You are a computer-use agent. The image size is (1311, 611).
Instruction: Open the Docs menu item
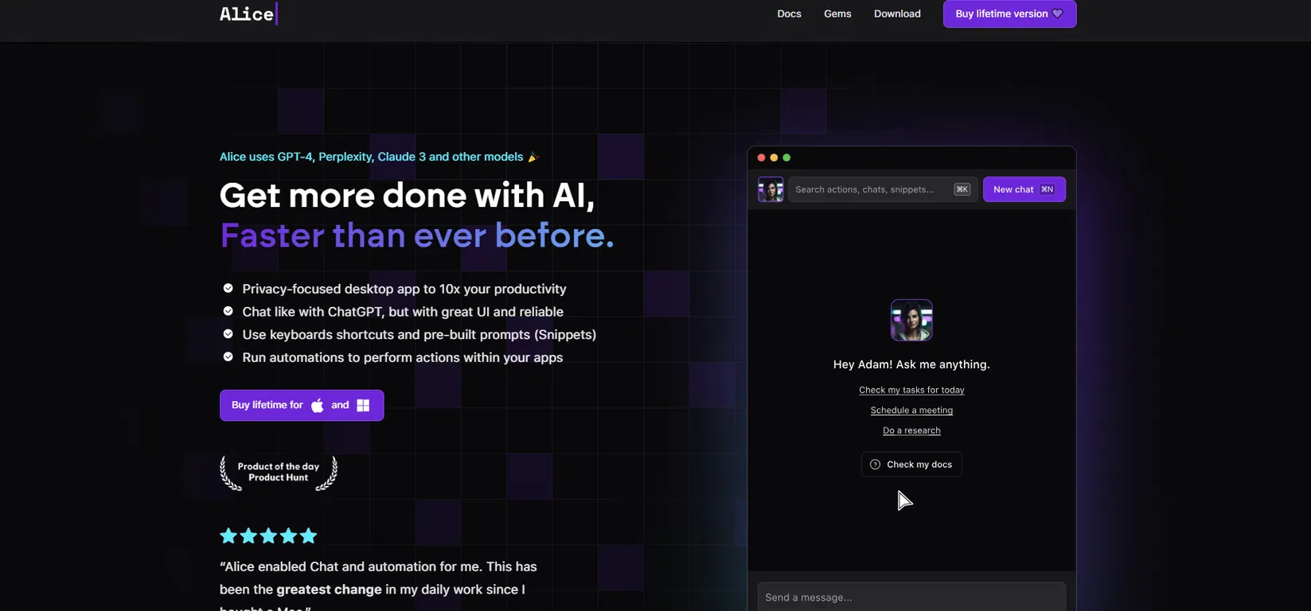pyautogui.click(x=789, y=14)
